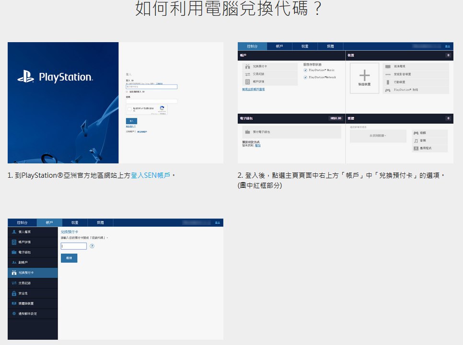Screen dimensions: 463x345
Task: Click the 帳戶 panel header in dashboard
Action: [291, 55]
